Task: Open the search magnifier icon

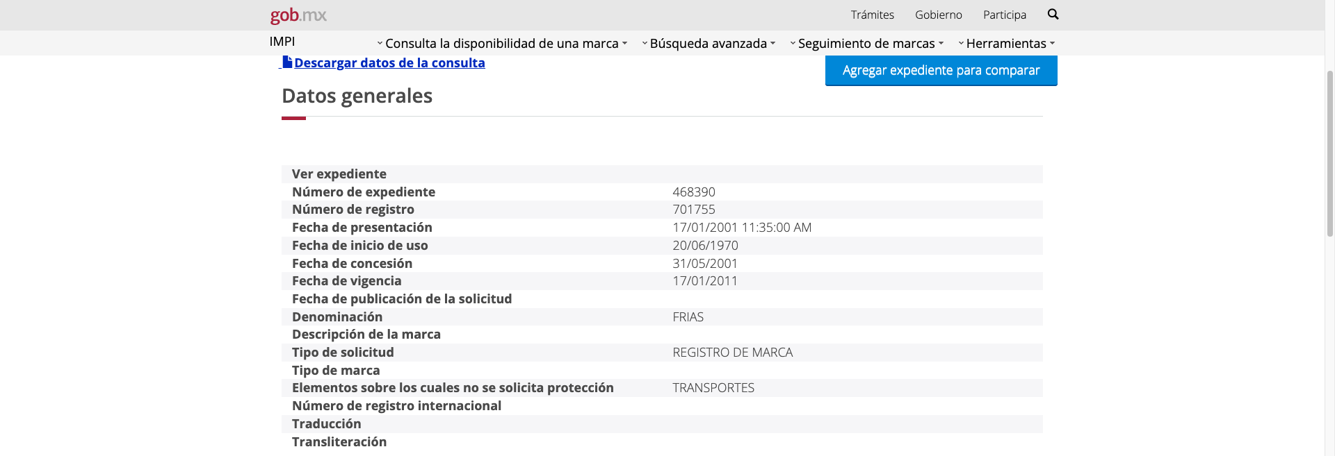Action: tap(1053, 15)
